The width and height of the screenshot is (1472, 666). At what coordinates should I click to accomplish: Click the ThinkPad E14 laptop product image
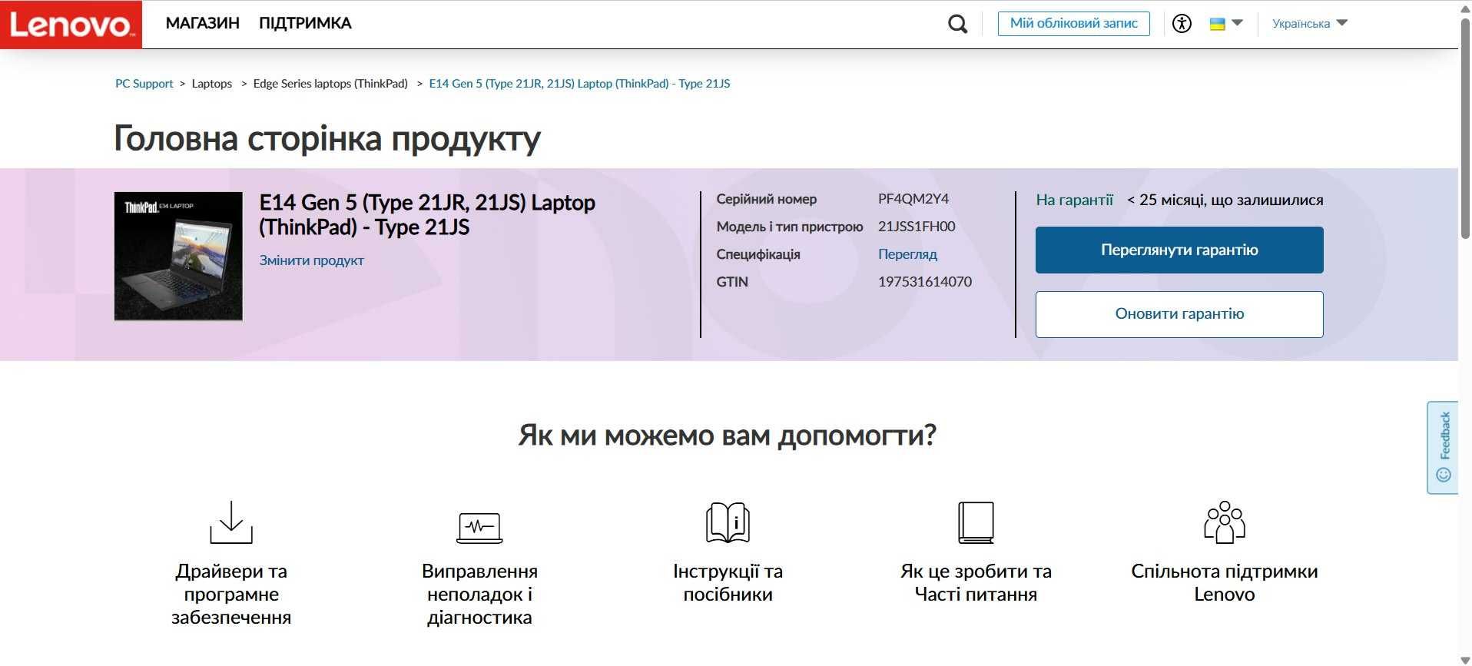coord(178,256)
